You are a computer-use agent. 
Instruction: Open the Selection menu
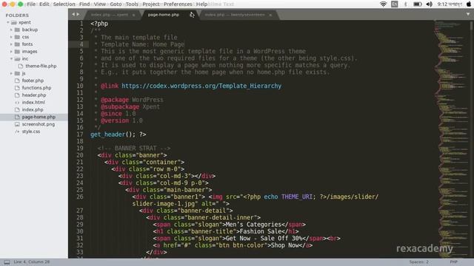[64, 4]
